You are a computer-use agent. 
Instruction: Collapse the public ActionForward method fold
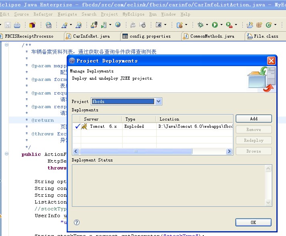[x=6, y=154]
